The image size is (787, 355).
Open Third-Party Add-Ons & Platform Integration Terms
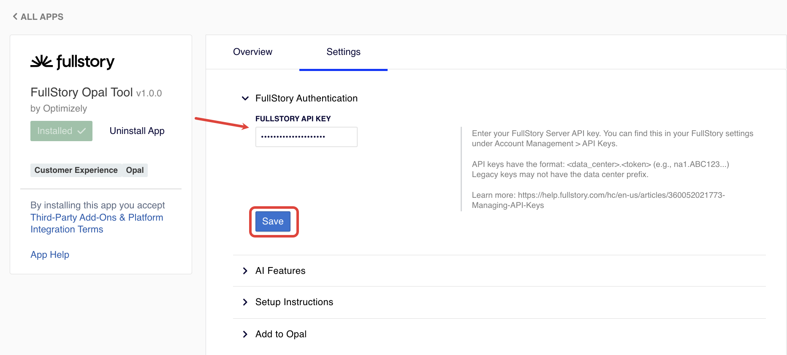click(97, 223)
